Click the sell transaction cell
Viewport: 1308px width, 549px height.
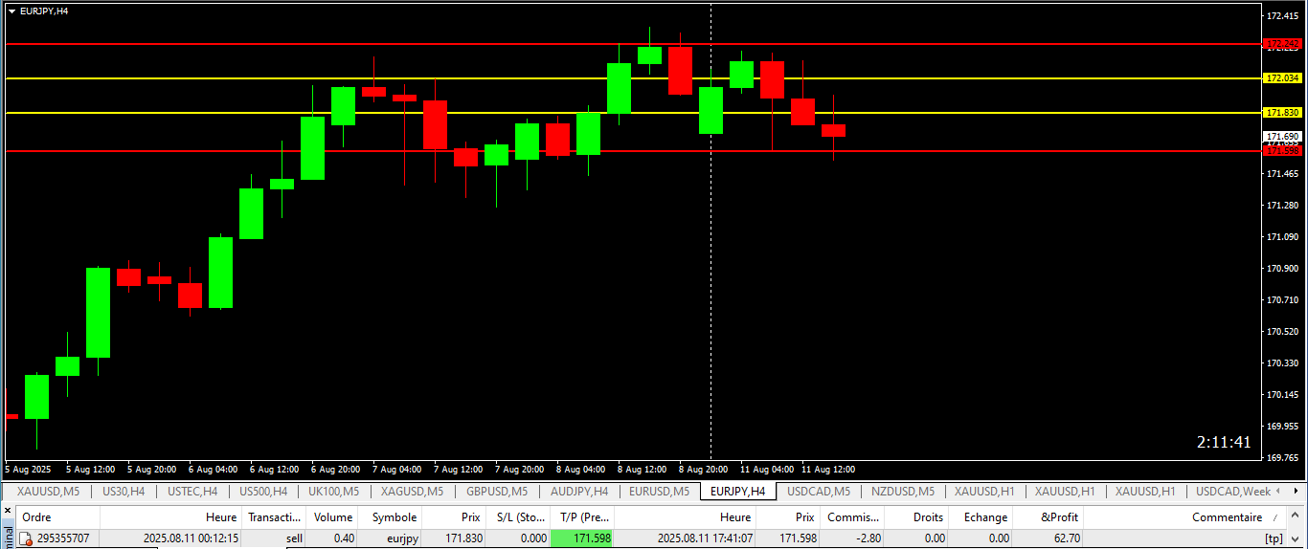click(x=294, y=538)
